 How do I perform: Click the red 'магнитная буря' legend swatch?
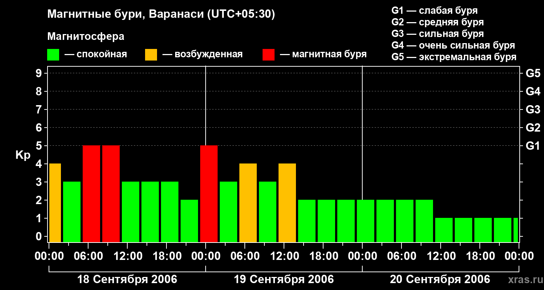(x=268, y=54)
